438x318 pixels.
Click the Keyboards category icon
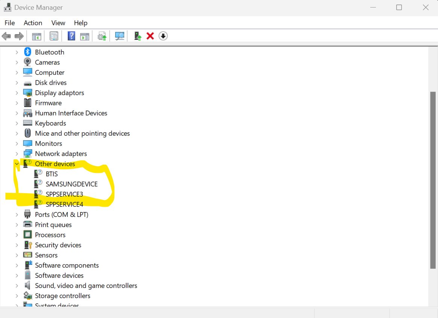click(27, 123)
